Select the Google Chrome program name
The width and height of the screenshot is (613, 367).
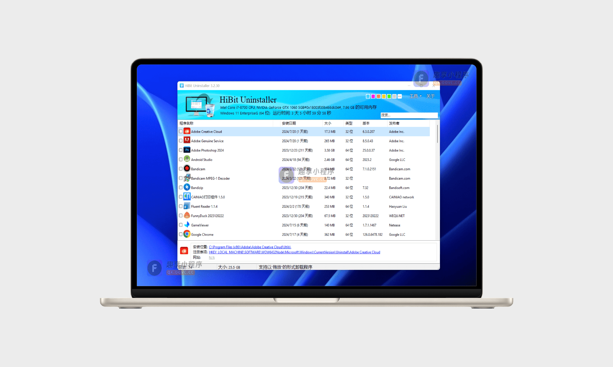click(x=202, y=235)
